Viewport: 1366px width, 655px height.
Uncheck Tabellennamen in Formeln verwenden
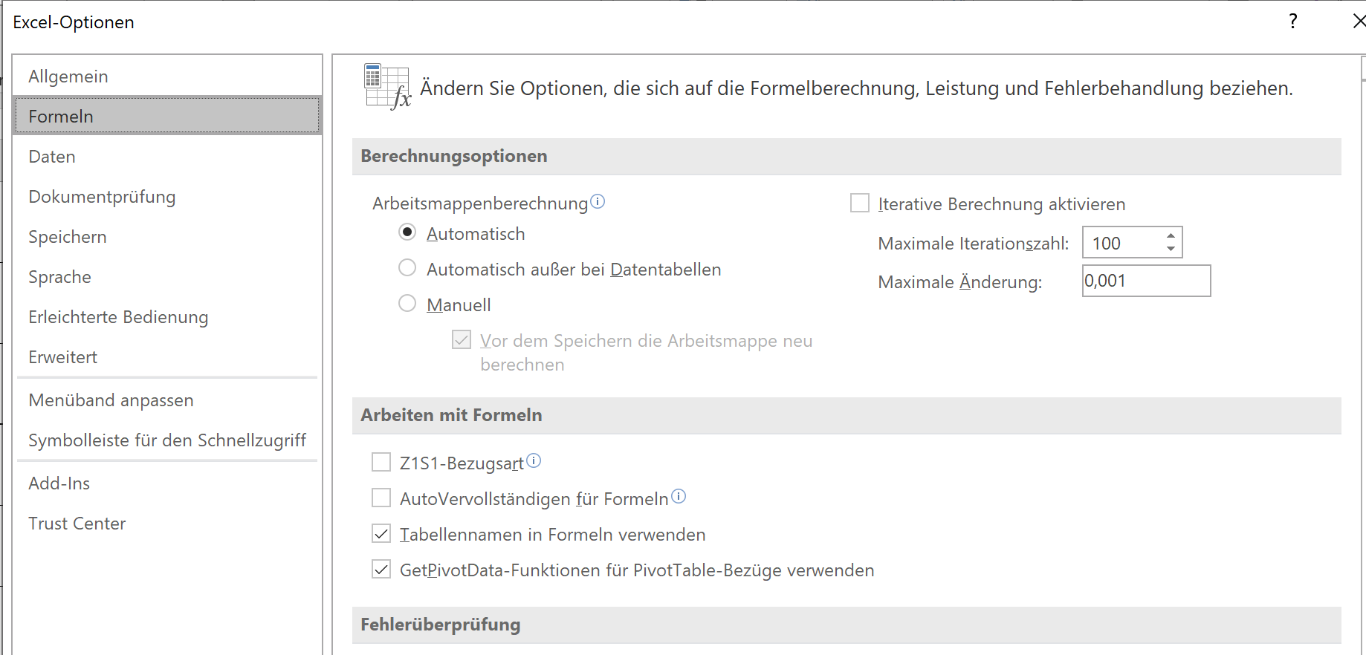click(381, 533)
